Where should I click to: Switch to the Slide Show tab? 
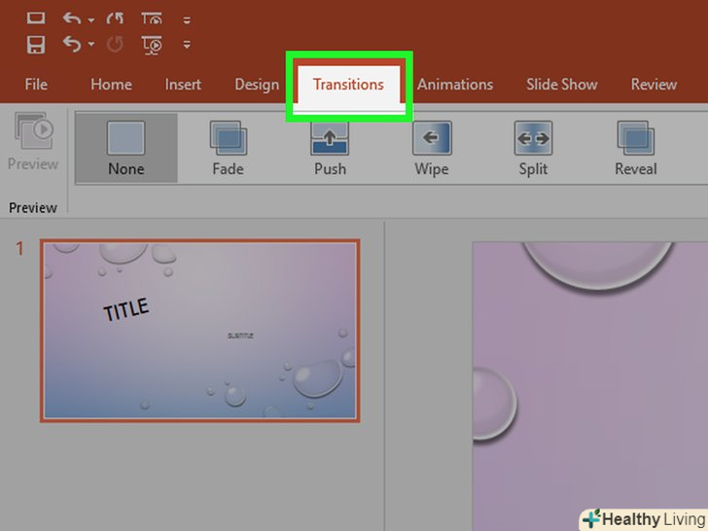[x=562, y=85]
